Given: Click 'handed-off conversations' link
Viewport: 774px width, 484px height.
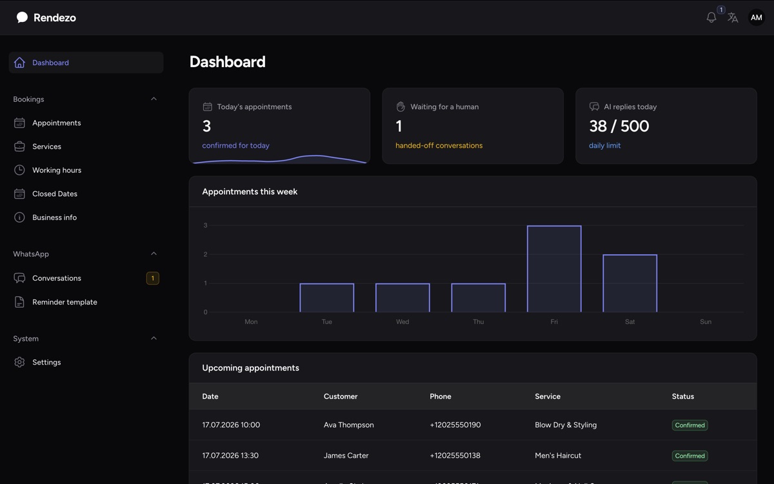Looking at the screenshot, I should pyautogui.click(x=439, y=145).
